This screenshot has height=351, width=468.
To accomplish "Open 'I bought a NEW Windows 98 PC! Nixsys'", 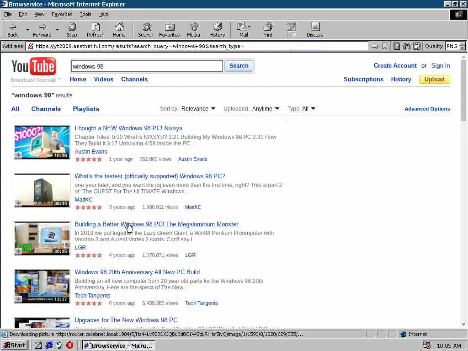I will point(128,128).
